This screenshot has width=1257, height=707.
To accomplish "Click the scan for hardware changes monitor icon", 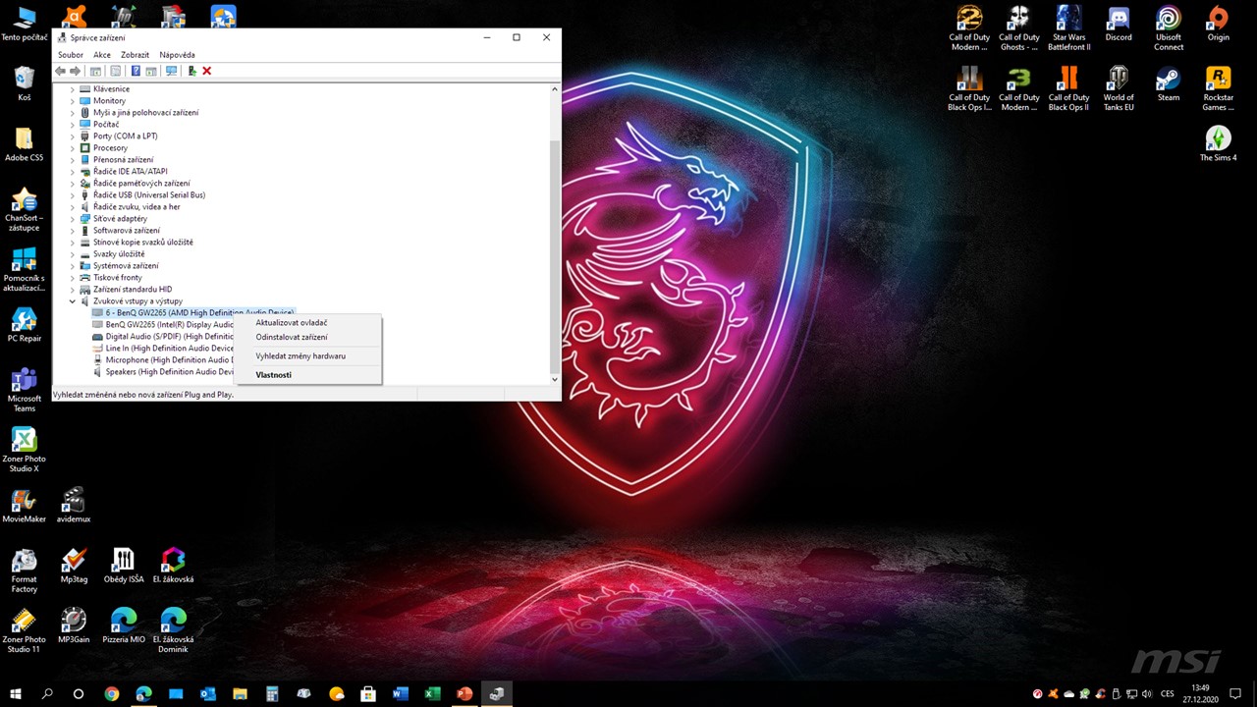I will pos(172,71).
